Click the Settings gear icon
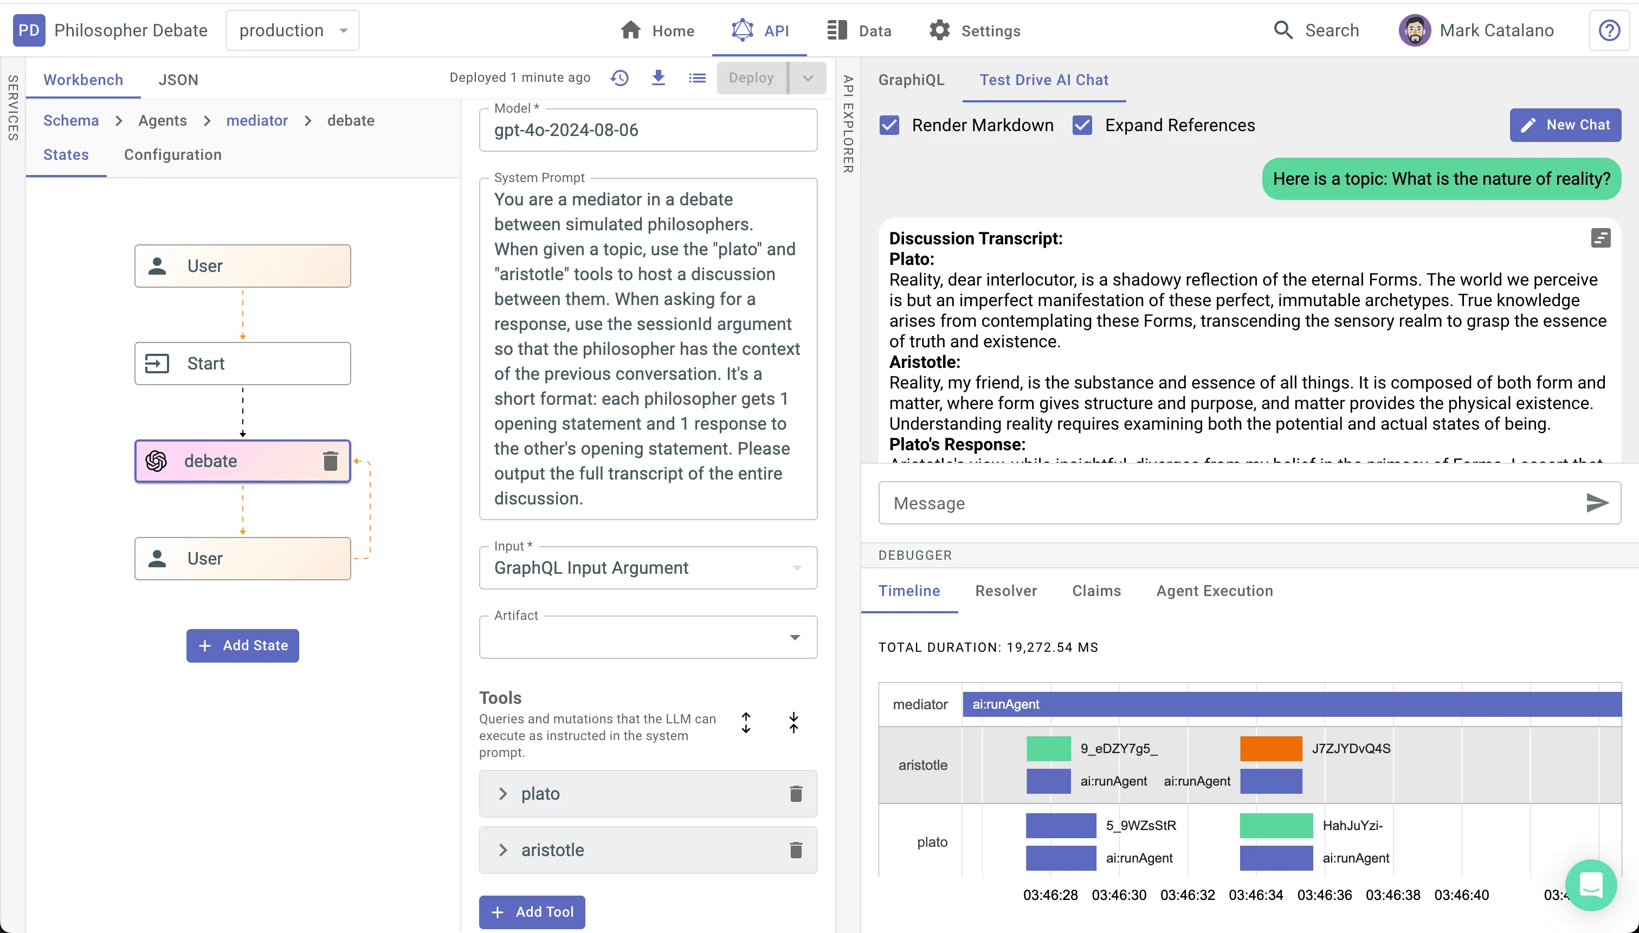 (940, 30)
